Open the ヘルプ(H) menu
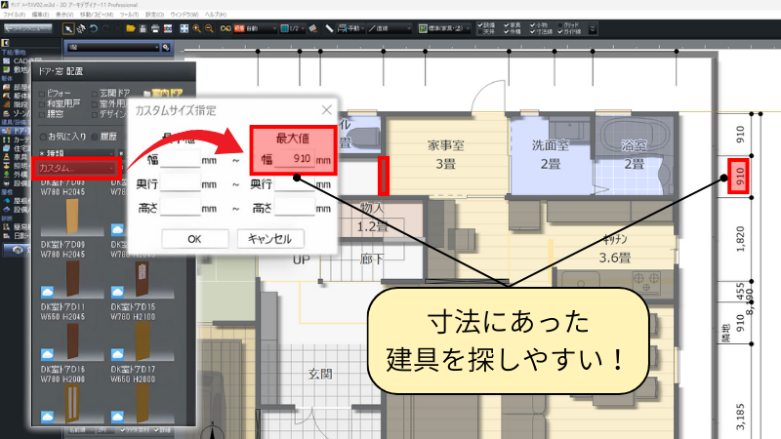The height and width of the screenshot is (439, 781). pyautogui.click(x=215, y=15)
